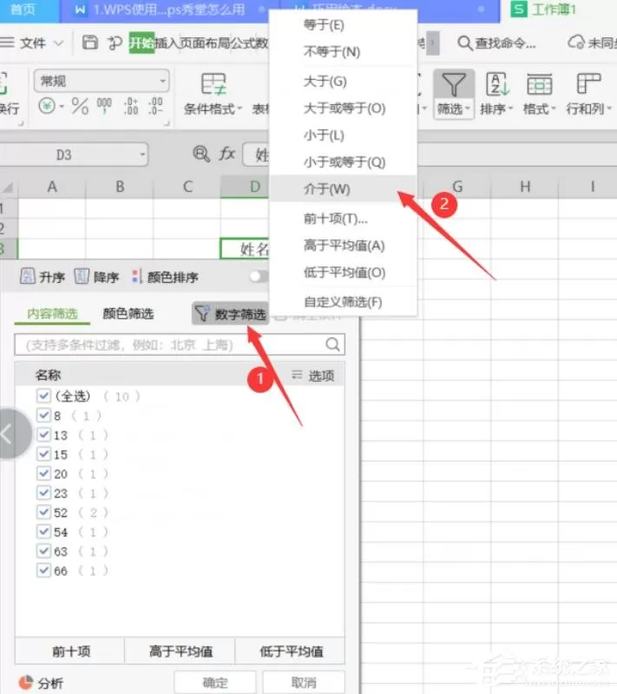
Task: Click color sort 颜色排序
Action: 165,277
